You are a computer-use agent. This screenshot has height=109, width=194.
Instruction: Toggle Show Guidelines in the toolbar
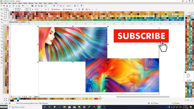click(64, 6)
